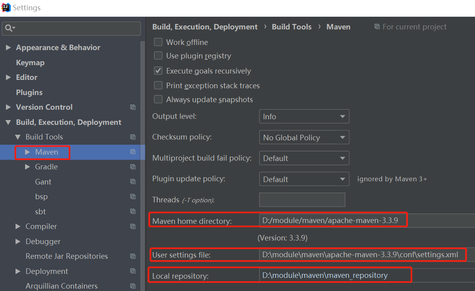The height and width of the screenshot is (291, 475).
Task: Click the search magnifier icon in settings
Action: tap(8, 28)
